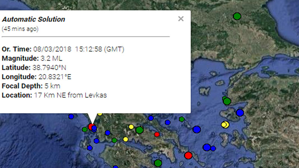Click the overlapping yellow markers south of Lesbos
Screen dimensions: 299x168
(225, 125)
